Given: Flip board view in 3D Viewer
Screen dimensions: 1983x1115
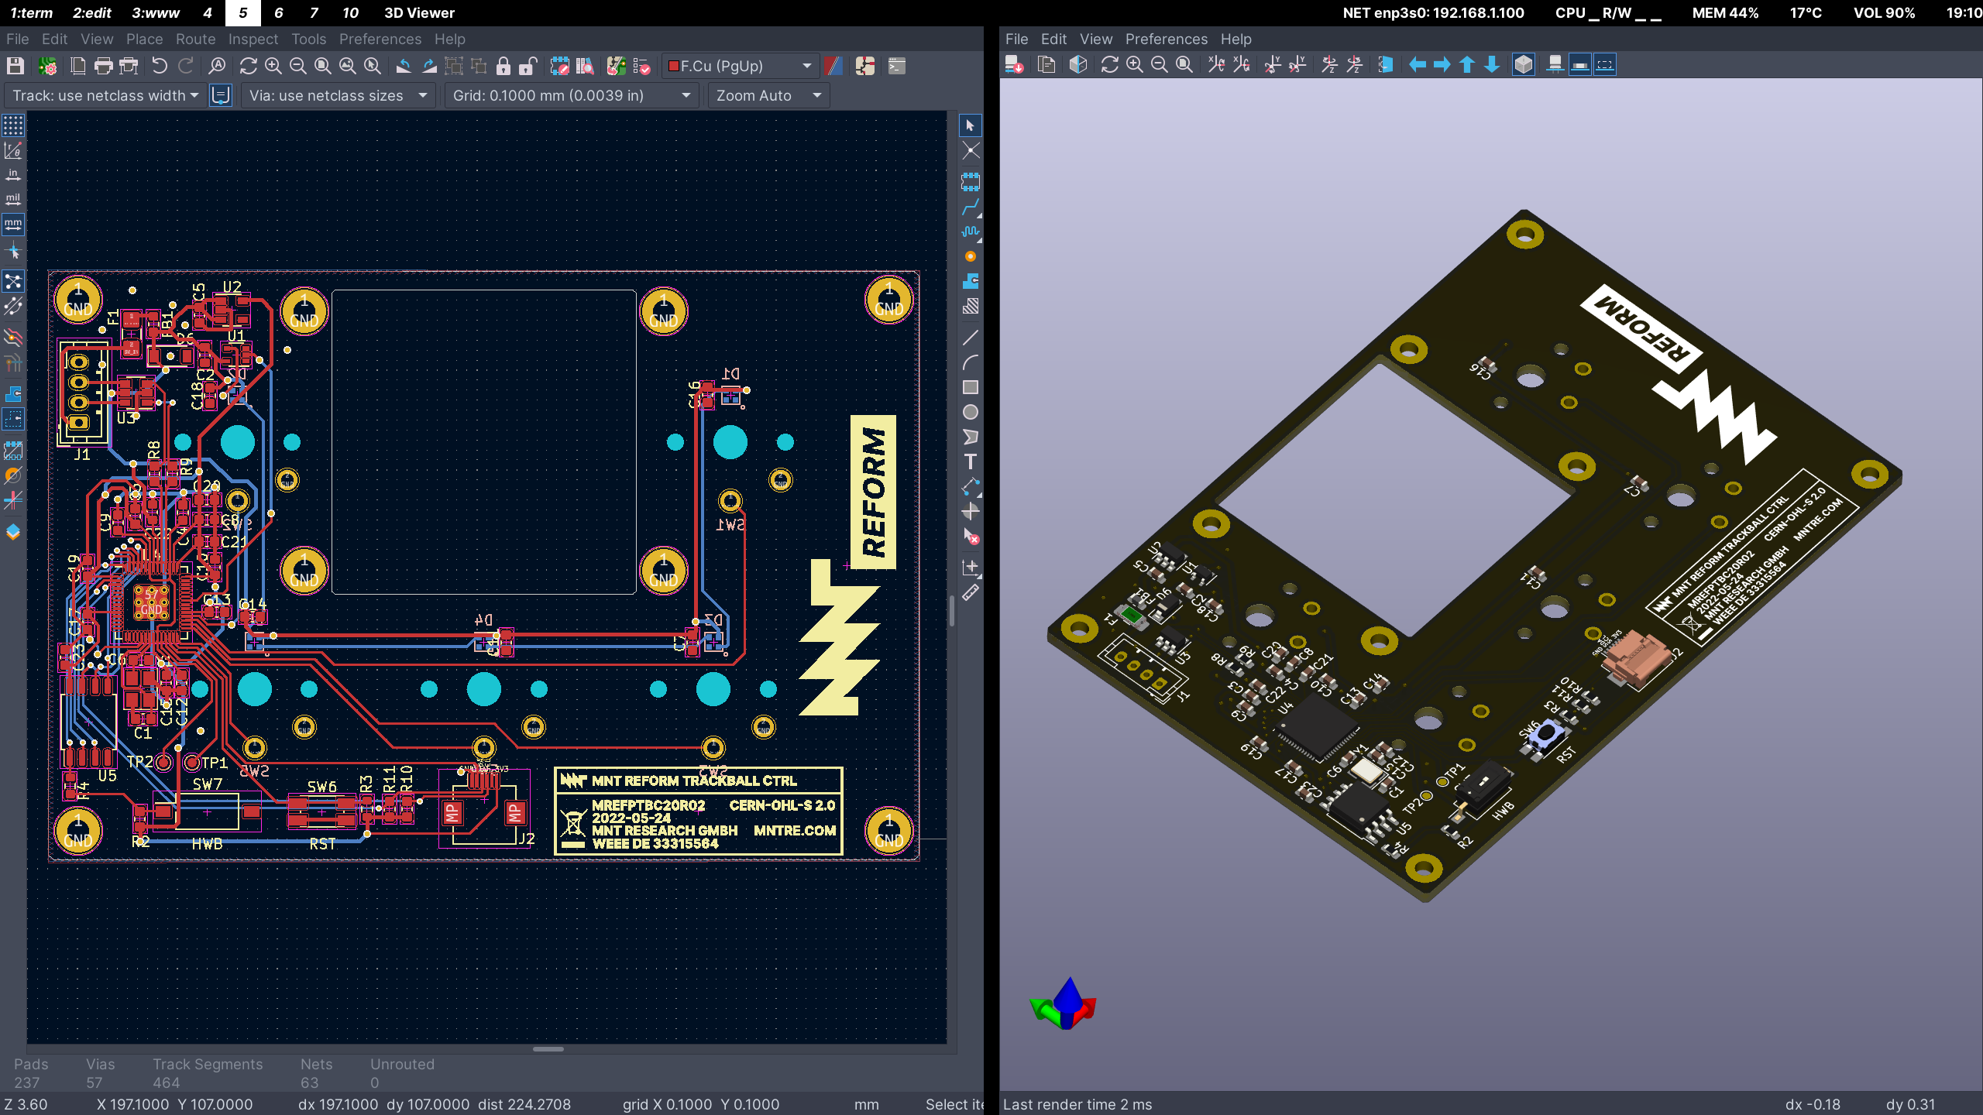Looking at the screenshot, I should 1385,65.
